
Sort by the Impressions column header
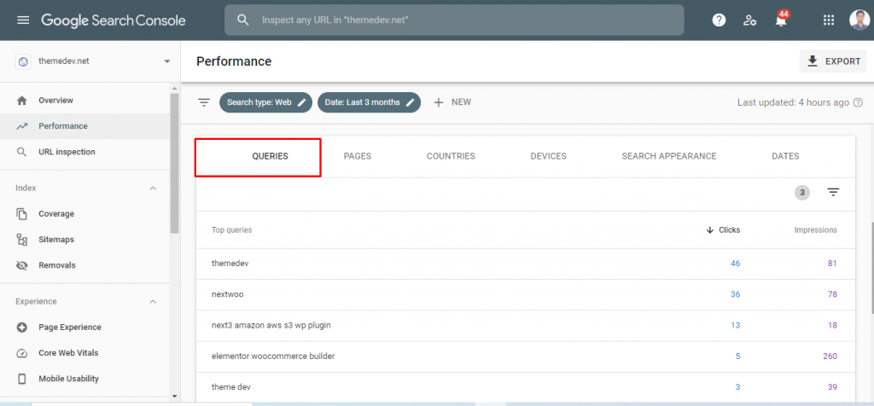click(x=815, y=230)
